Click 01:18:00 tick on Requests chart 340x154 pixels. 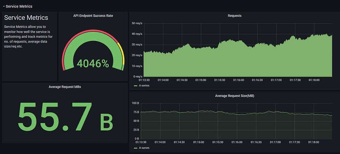tap(314, 80)
